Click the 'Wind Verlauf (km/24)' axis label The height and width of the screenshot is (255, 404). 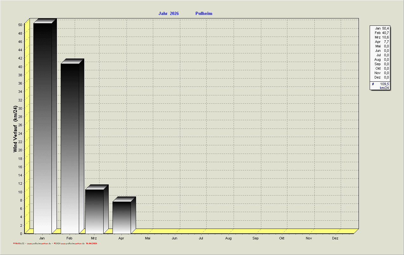15,129
